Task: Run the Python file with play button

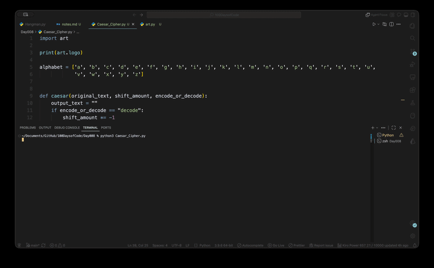Action: (x=374, y=24)
